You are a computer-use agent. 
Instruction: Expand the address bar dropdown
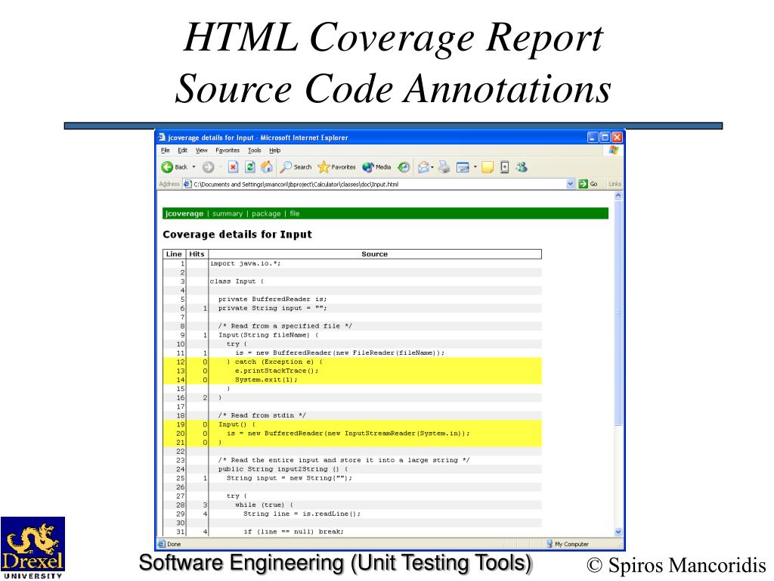(x=571, y=184)
